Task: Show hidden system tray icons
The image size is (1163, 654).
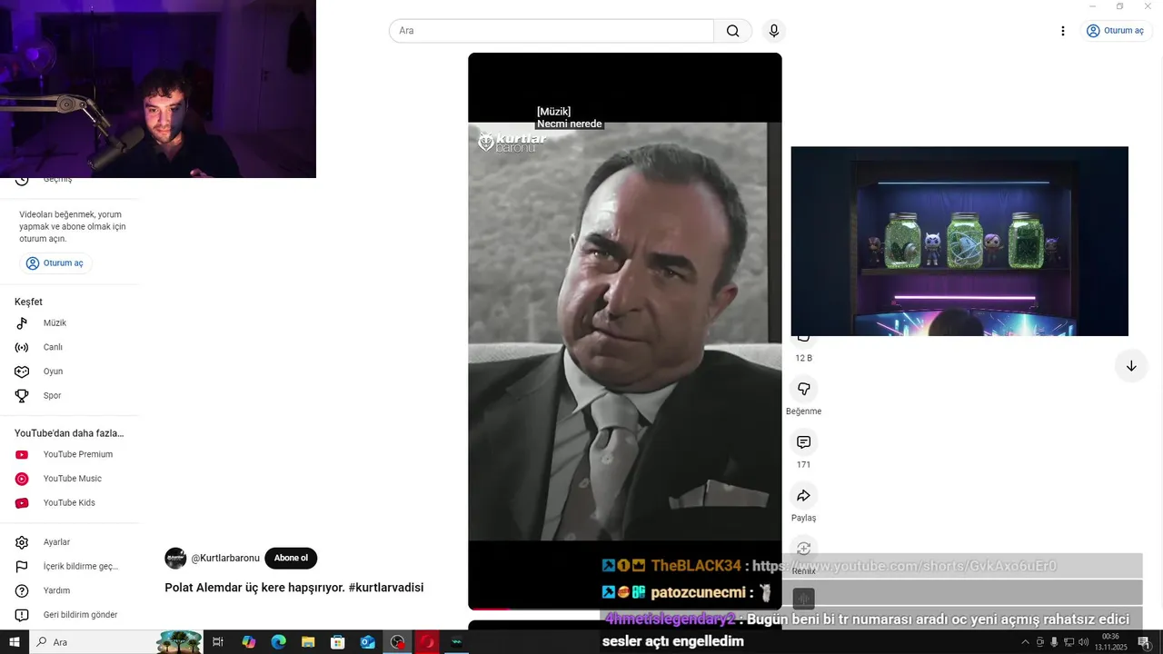Action: click(x=1026, y=642)
